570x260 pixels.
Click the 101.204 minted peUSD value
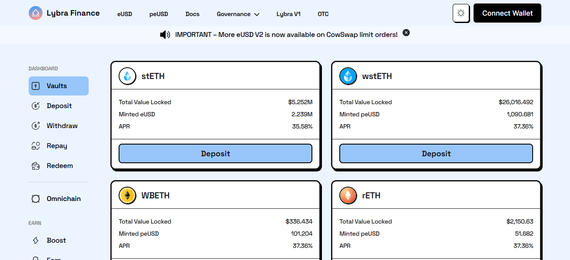pyautogui.click(x=302, y=234)
